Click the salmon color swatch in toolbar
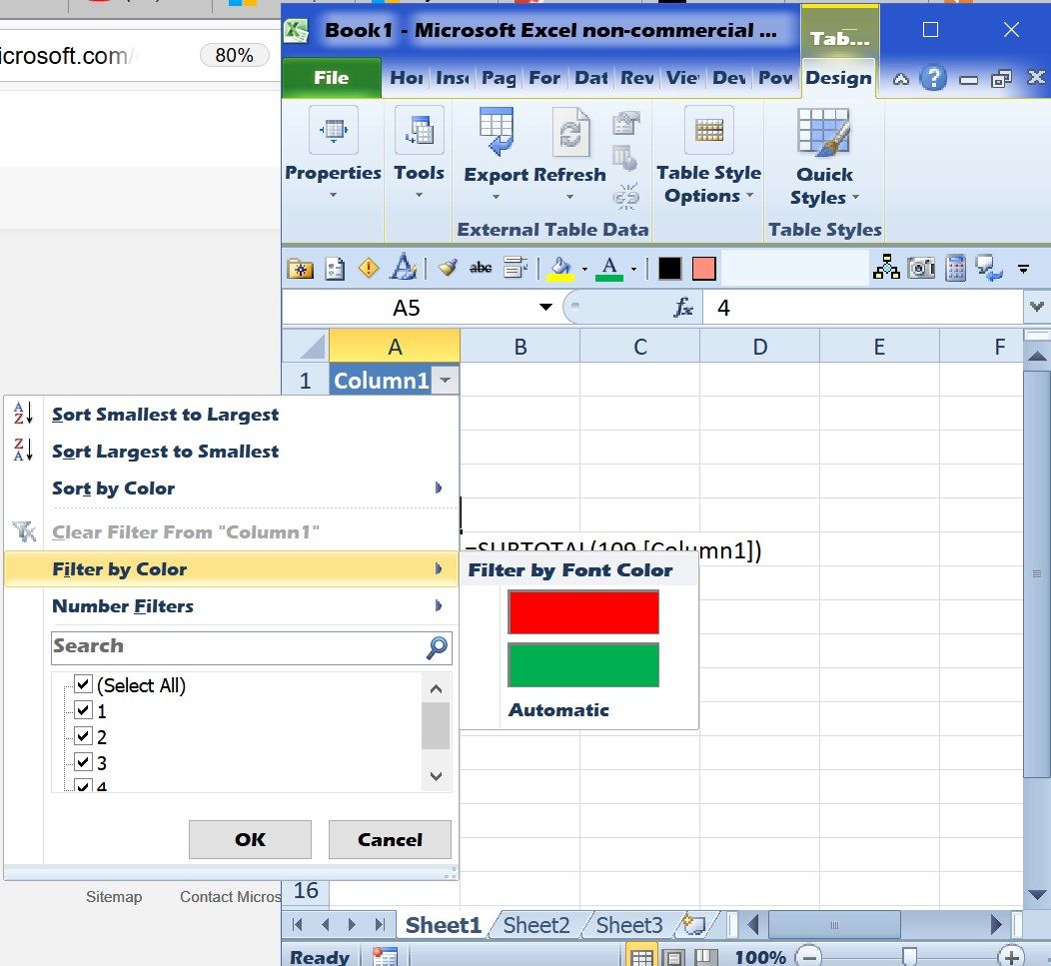This screenshot has height=966, width=1051. click(x=703, y=268)
